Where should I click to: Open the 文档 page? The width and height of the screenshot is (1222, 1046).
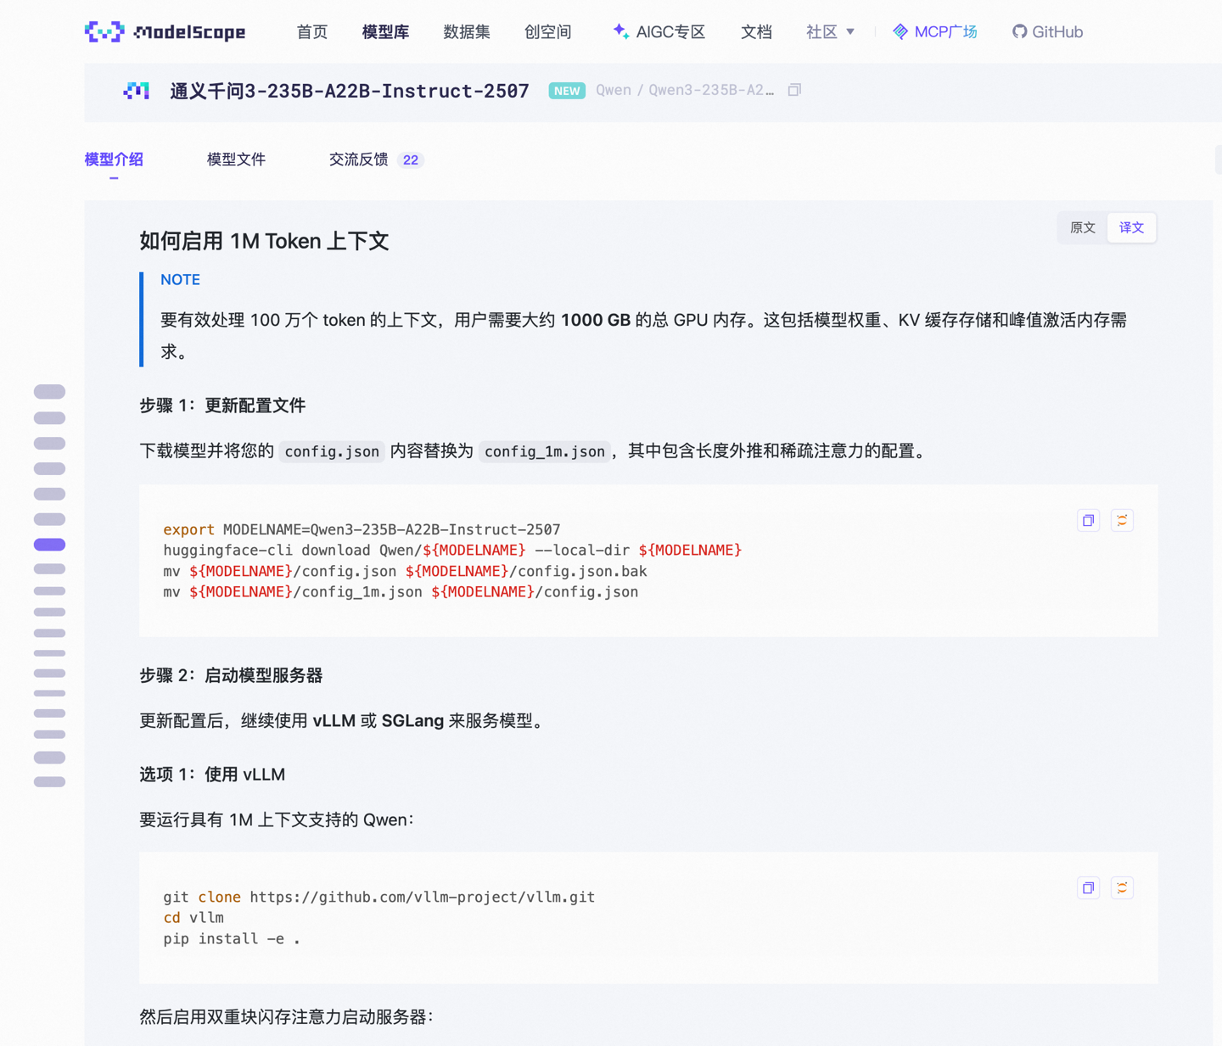coord(756,31)
